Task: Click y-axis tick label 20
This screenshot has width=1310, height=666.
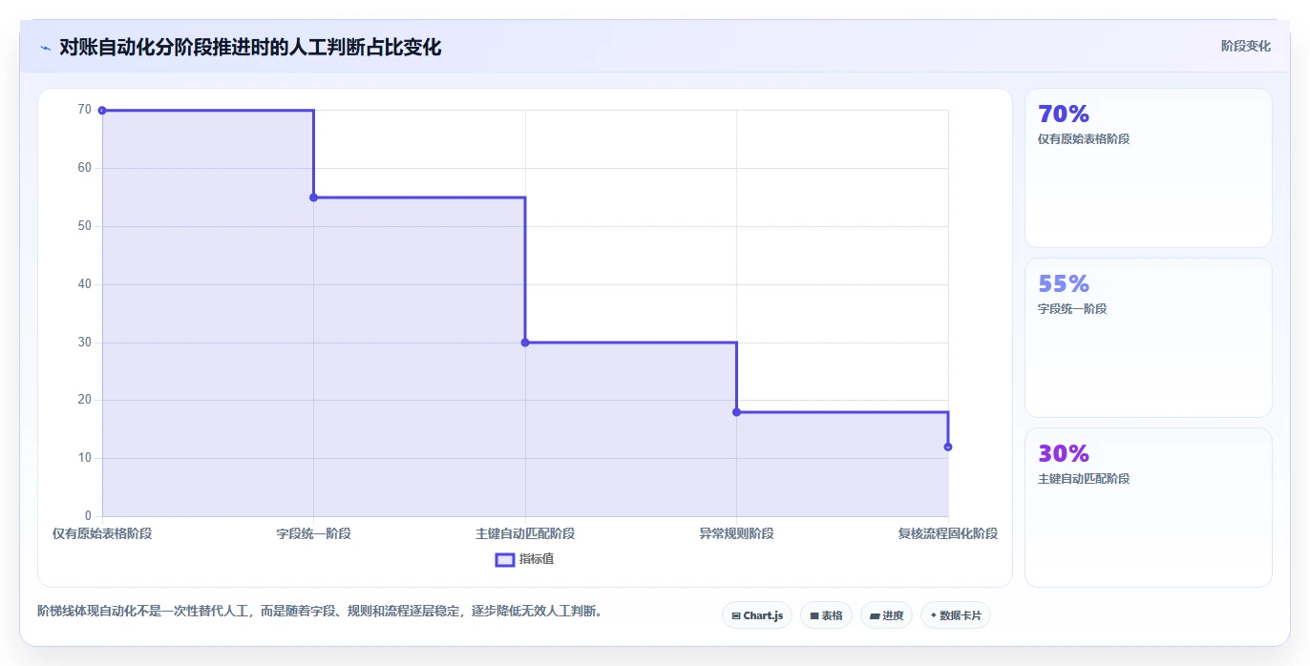Action: point(85,400)
